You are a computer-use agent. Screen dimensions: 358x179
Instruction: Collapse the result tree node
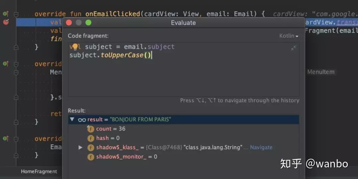click(72, 120)
